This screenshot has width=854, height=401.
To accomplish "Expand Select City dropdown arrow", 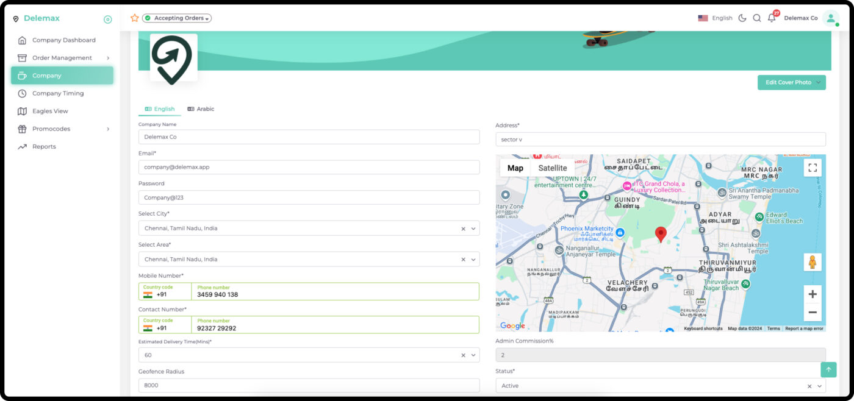I will click(473, 229).
